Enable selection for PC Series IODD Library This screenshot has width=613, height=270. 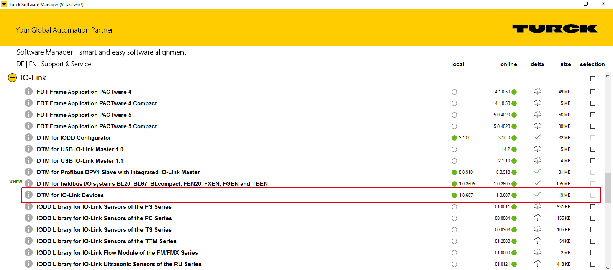(x=593, y=218)
